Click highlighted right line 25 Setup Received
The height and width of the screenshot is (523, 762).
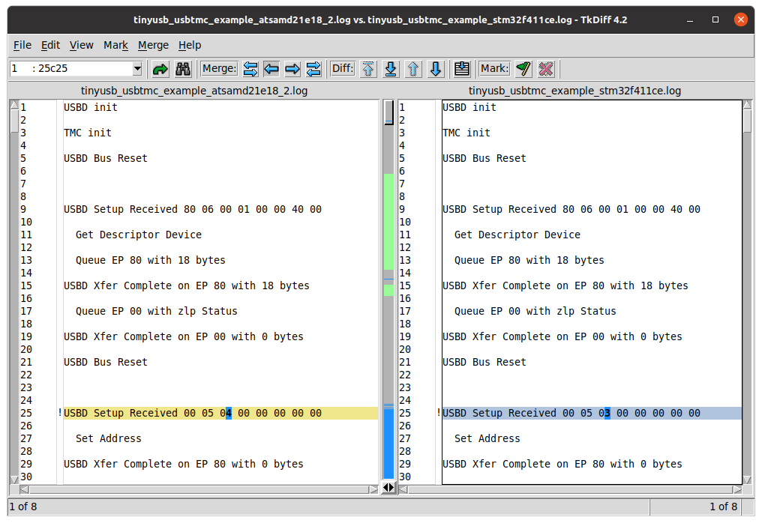(592, 414)
